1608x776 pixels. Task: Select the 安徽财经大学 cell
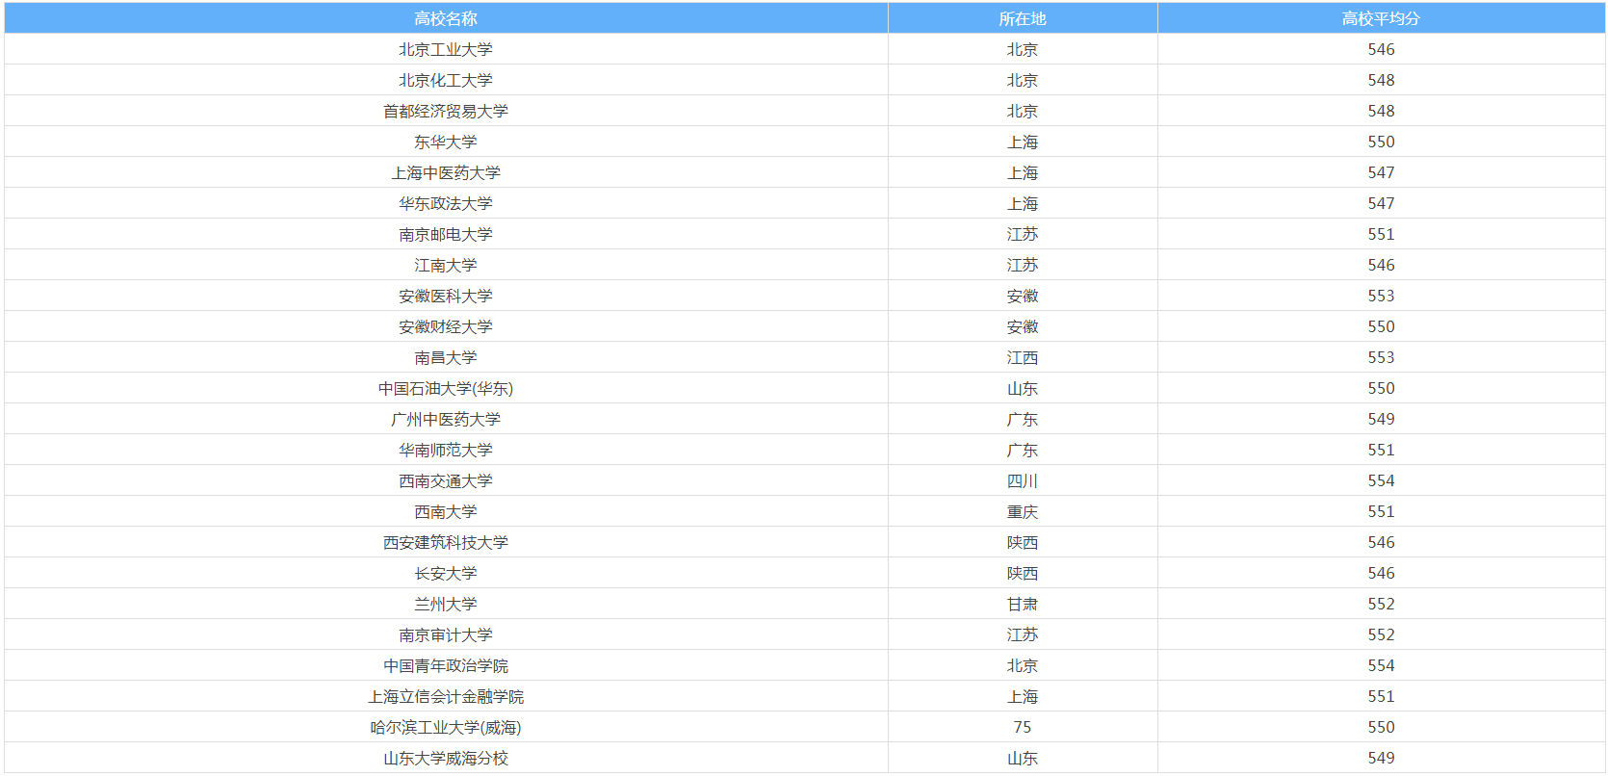tap(446, 326)
